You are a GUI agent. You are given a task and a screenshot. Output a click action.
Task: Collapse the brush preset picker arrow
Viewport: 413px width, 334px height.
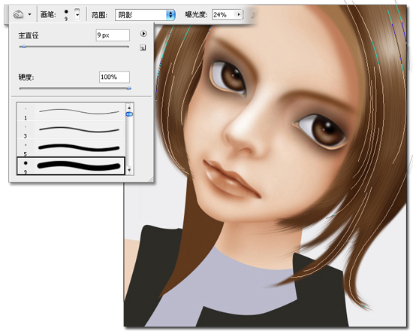(77, 14)
